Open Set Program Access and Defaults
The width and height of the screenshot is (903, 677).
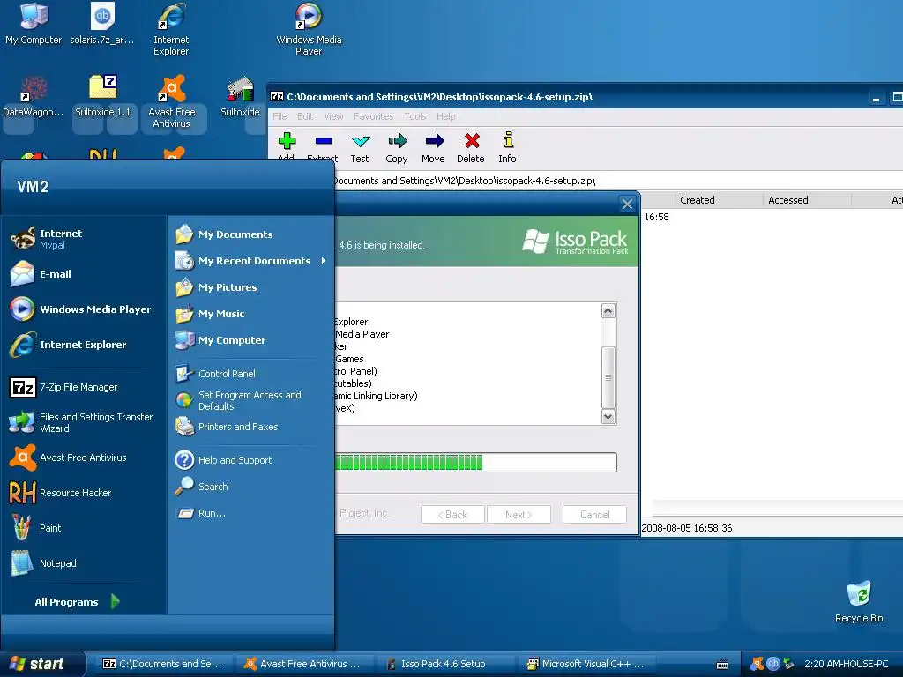(250, 400)
